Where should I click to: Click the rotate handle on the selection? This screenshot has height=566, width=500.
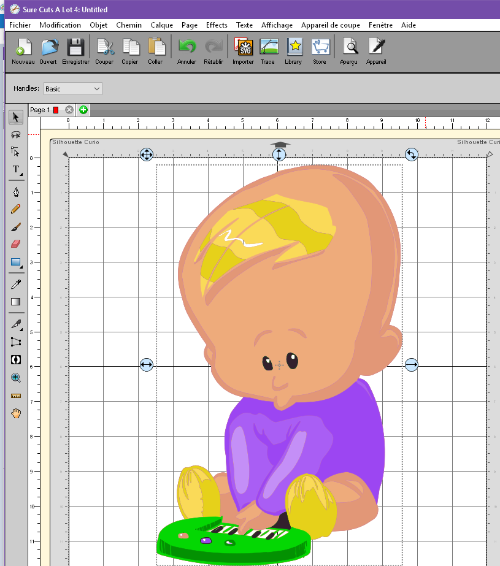click(412, 155)
